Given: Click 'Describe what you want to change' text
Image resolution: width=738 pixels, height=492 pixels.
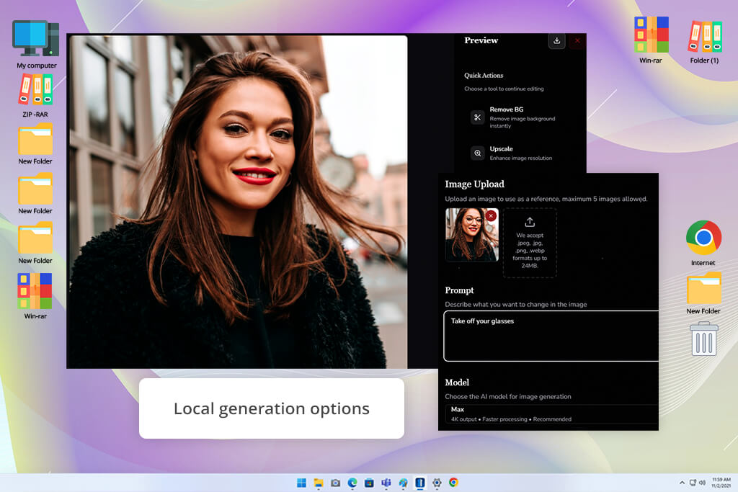Looking at the screenshot, I should 516,304.
